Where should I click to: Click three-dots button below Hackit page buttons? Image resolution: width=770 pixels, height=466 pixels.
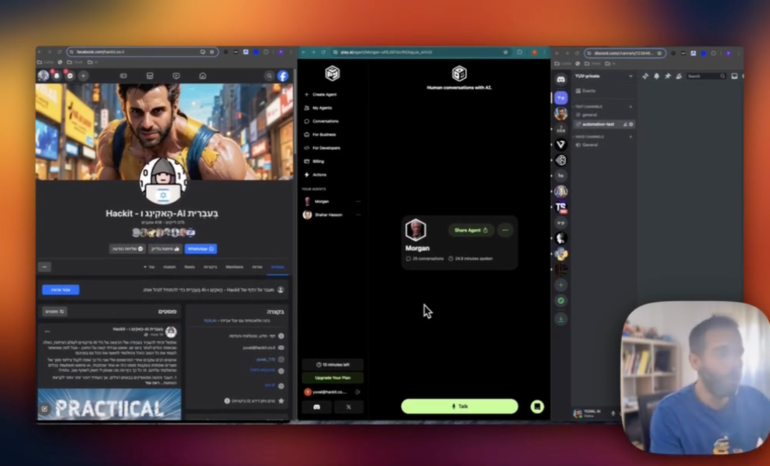pos(44,267)
